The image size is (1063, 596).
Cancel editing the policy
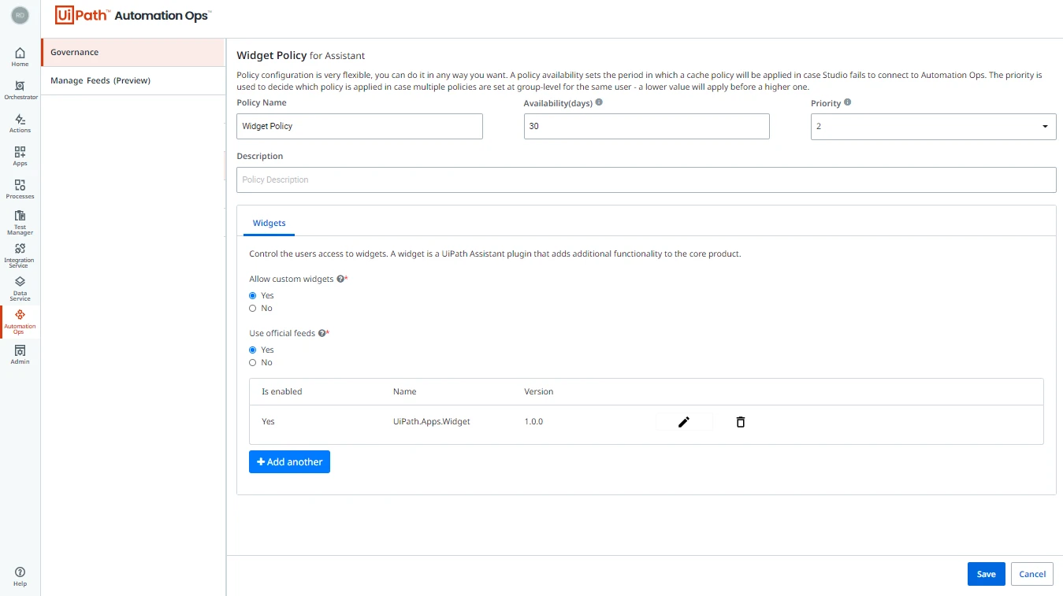tap(1032, 575)
